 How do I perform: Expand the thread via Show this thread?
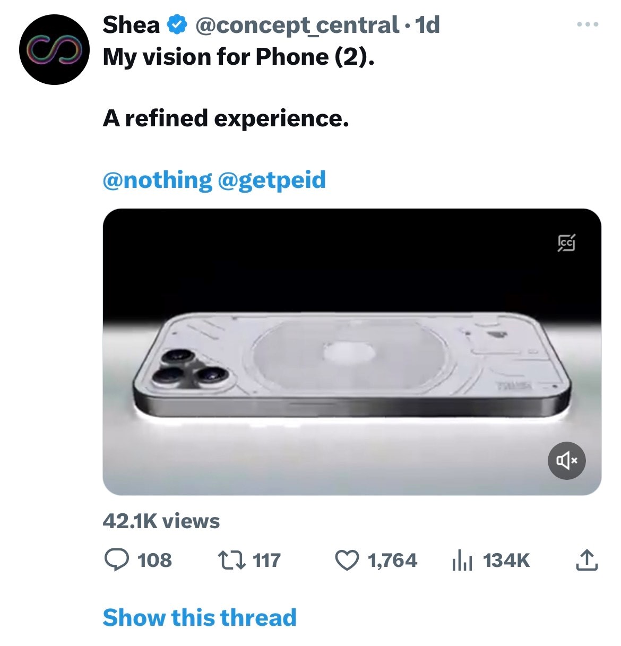(200, 617)
